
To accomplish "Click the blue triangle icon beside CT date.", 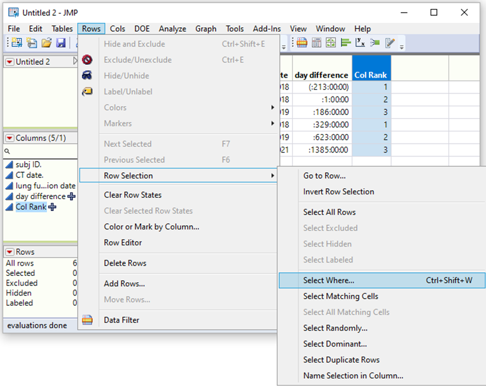I will click(10, 175).
